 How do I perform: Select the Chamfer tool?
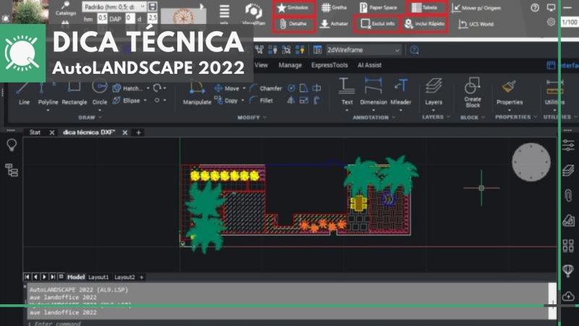266,88
